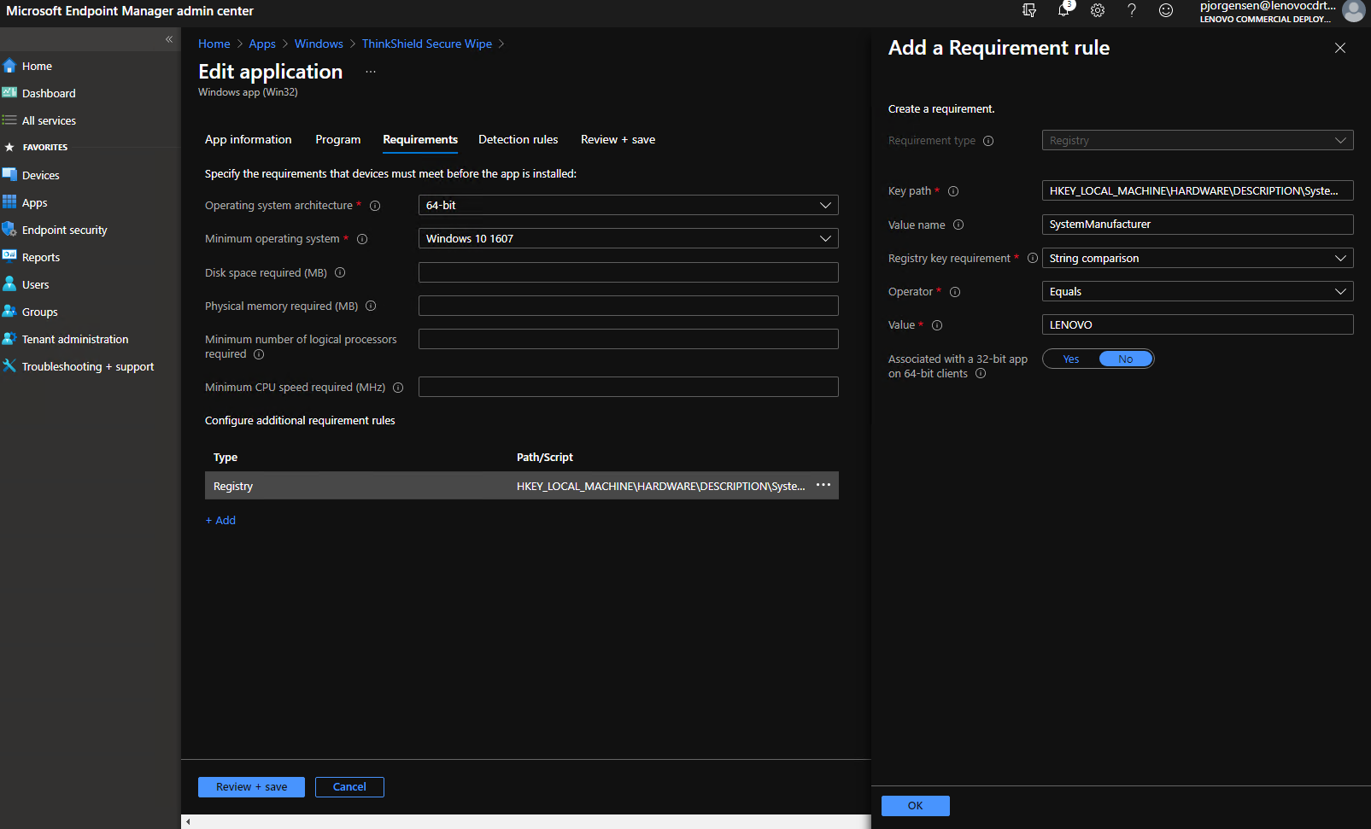Open the Groups sidebar icon
1371x829 pixels.
point(9,312)
